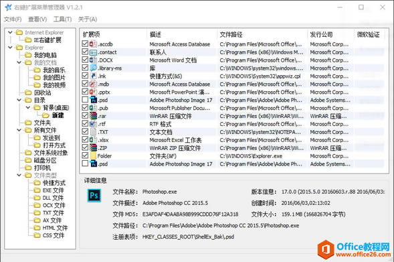The width and height of the screenshot is (394, 262).
Task: Click the .library-ms icon
Action: click(x=93, y=68)
